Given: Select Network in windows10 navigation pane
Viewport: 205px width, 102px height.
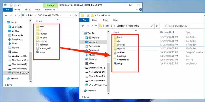Looking at the screenshot, I should pos(90,91).
